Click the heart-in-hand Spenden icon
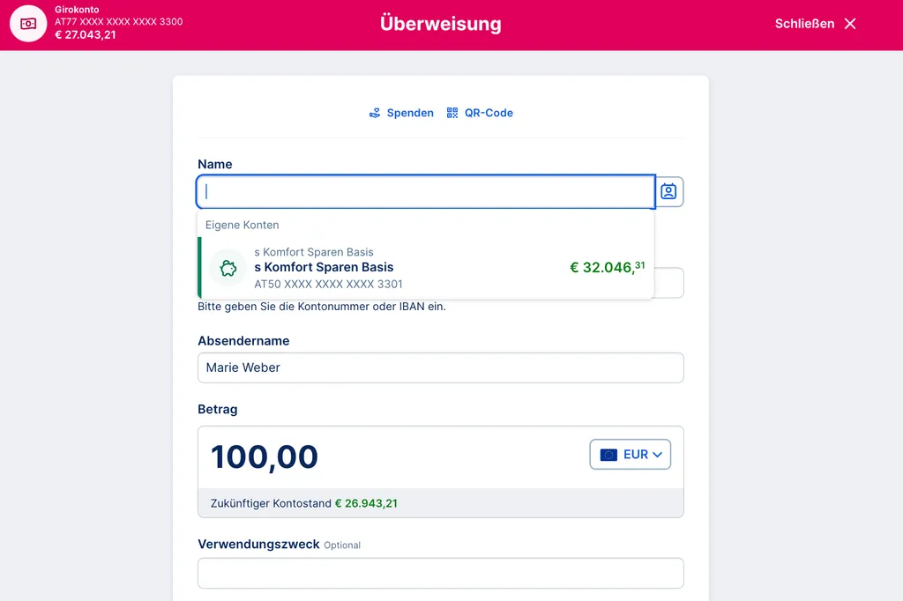 [374, 113]
